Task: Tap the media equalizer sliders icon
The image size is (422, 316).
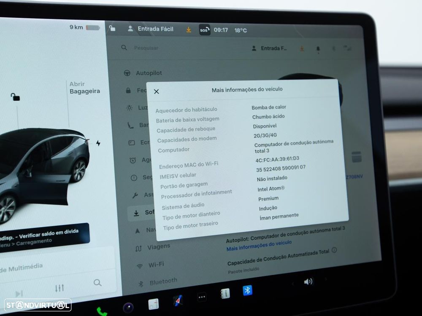Action: (59, 288)
